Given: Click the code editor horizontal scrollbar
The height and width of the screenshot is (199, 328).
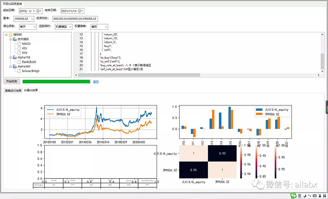Looking at the screenshot, I should click(x=139, y=75).
